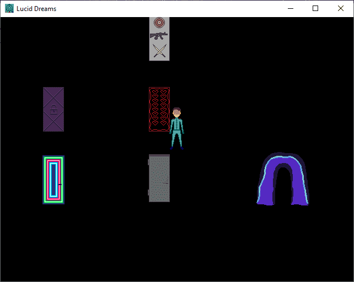Click the emblem on the purple door
This screenshot has width=354, height=282.
tap(53, 109)
